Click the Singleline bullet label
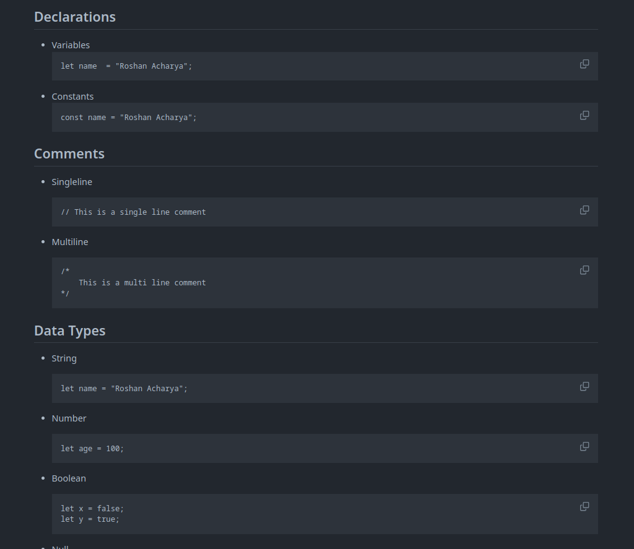Image resolution: width=634 pixels, height=549 pixels. pyautogui.click(x=72, y=181)
